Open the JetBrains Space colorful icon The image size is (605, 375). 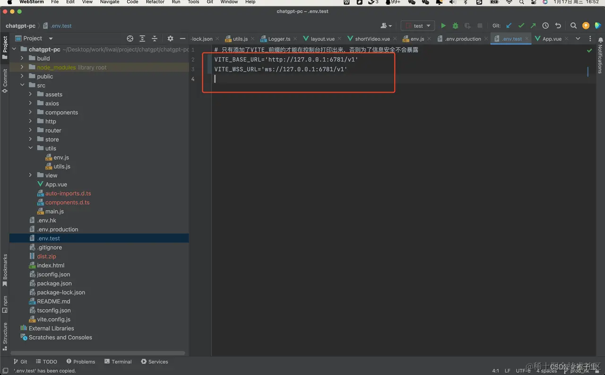pyautogui.click(x=598, y=26)
